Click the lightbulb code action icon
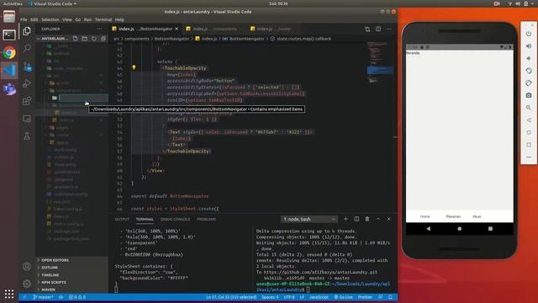 coord(134,67)
